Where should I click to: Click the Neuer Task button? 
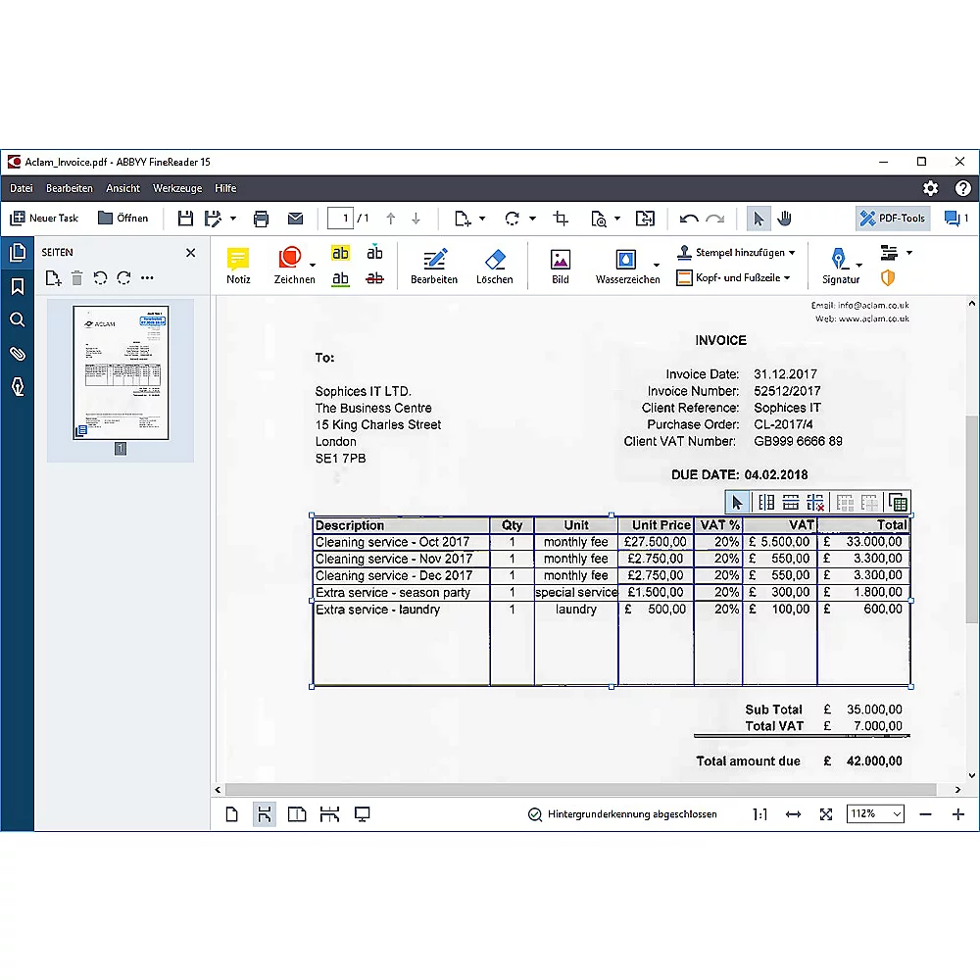click(44, 219)
